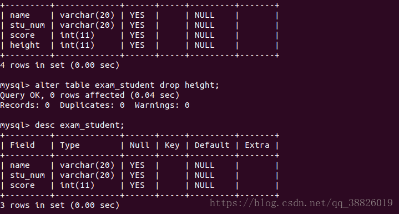Click the Default column header

(x=212, y=145)
